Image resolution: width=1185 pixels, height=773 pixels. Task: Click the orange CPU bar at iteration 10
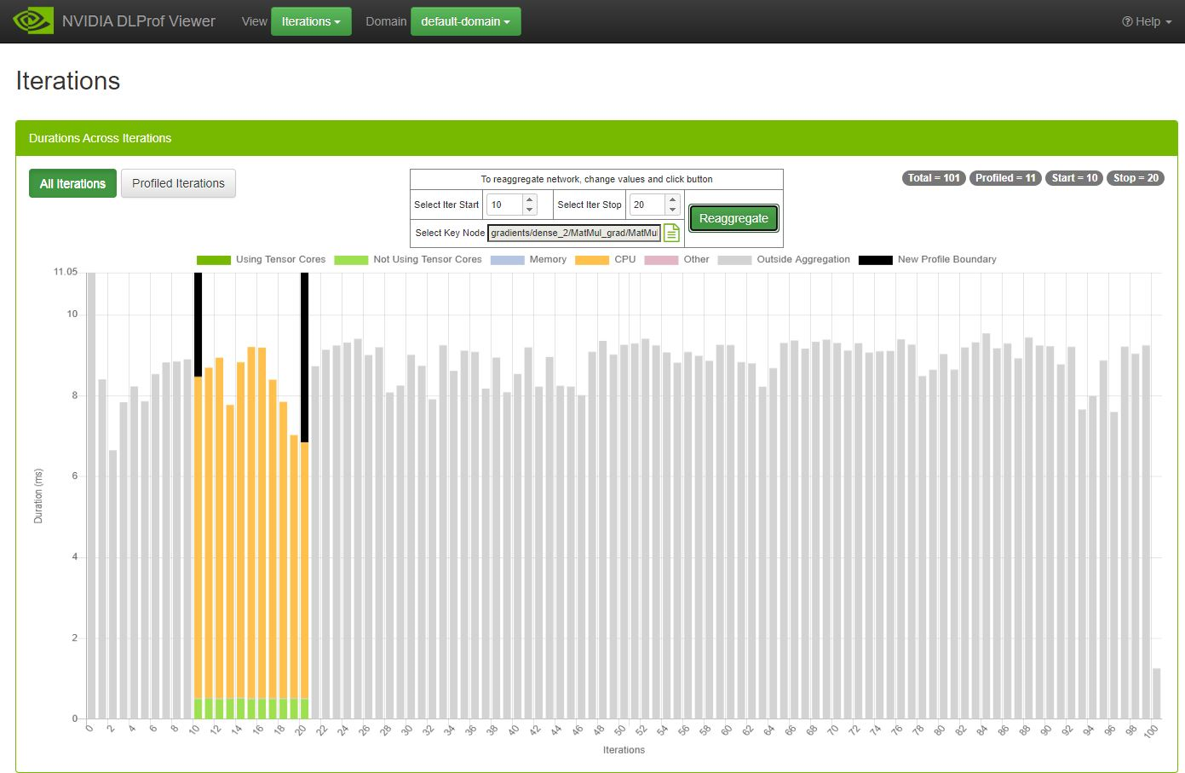[x=198, y=537]
